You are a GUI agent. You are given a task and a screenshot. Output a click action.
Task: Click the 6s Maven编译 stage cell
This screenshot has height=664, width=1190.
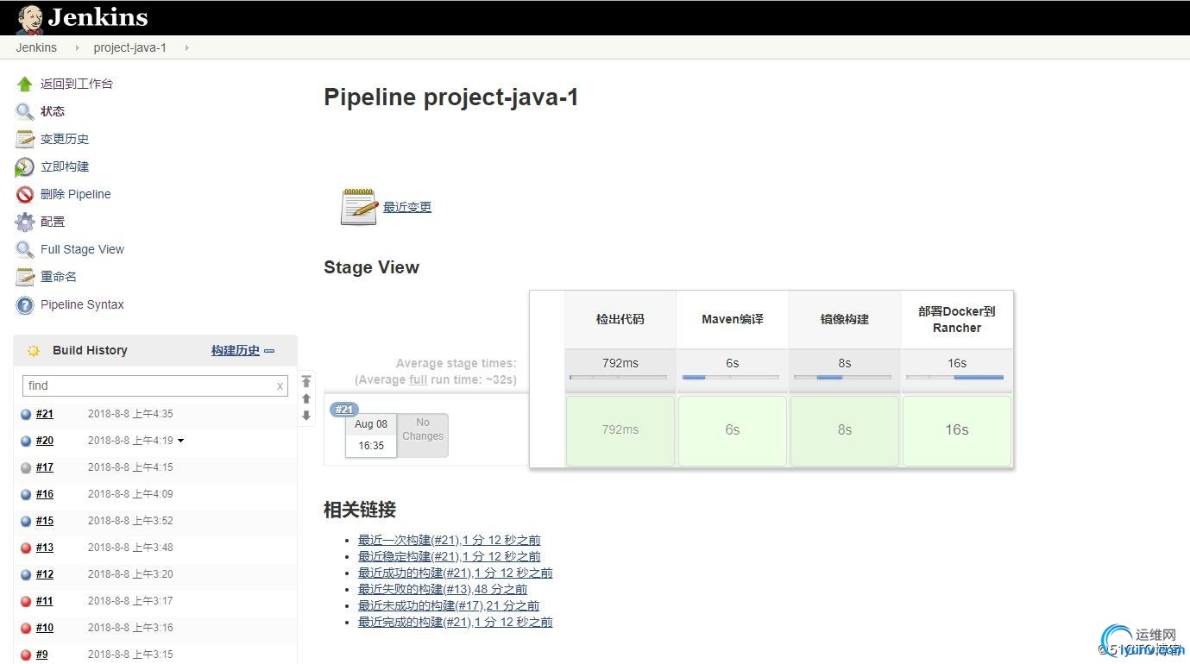[733, 430]
